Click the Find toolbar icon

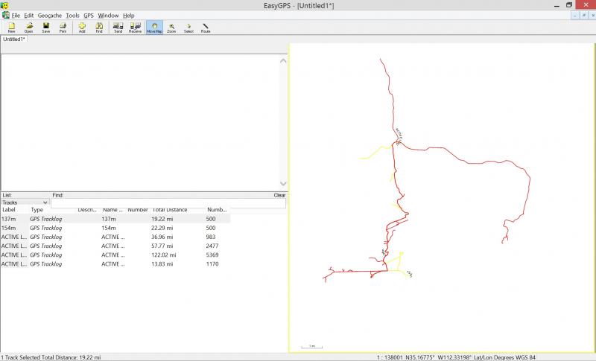(99, 28)
